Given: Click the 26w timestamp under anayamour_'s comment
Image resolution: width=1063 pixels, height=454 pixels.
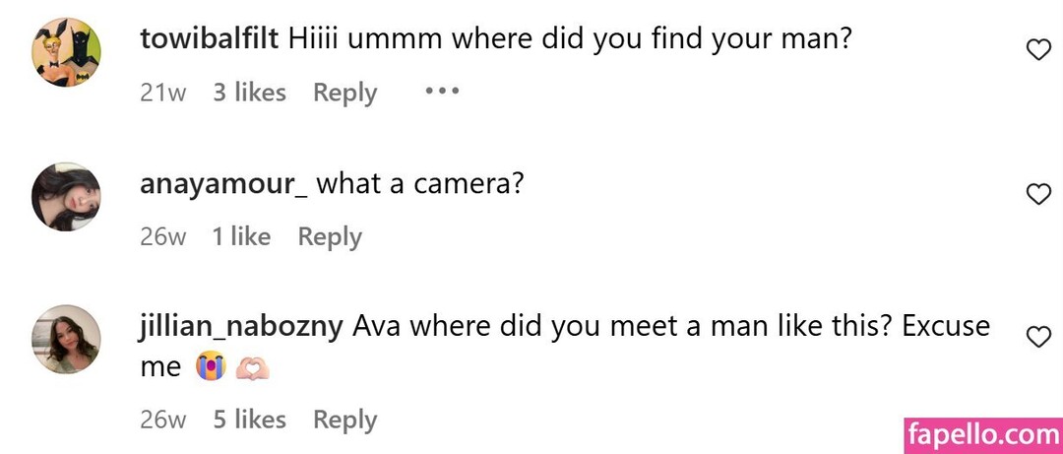Looking at the screenshot, I should coord(162,236).
